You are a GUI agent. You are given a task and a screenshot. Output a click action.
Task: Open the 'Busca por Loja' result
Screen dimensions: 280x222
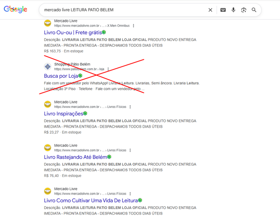click(x=61, y=76)
